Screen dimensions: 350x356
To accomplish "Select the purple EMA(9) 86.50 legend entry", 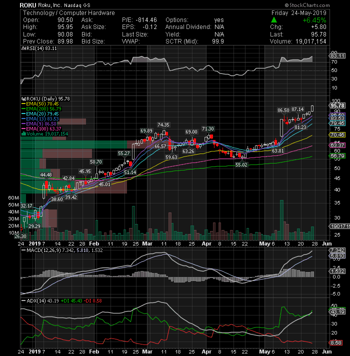I will (38, 123).
